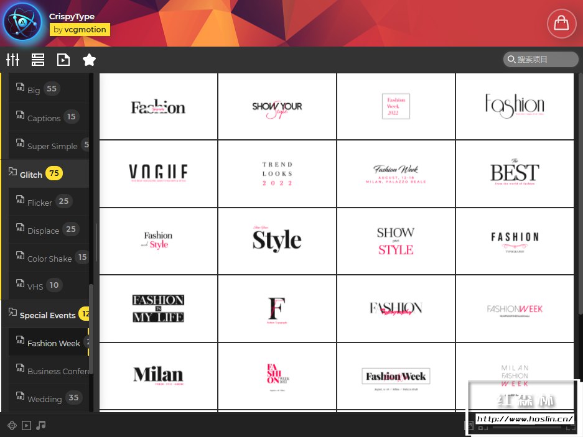The width and height of the screenshot is (583, 437).
Task: Select the Fashion Week category
Action: [x=49, y=343]
